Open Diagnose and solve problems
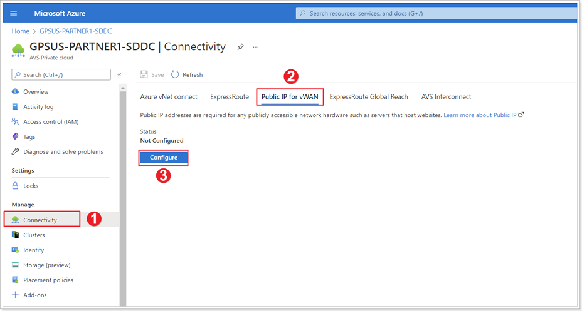 pos(63,152)
